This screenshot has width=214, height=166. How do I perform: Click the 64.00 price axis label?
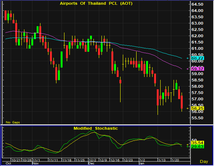pyautogui.click(x=197, y=11)
